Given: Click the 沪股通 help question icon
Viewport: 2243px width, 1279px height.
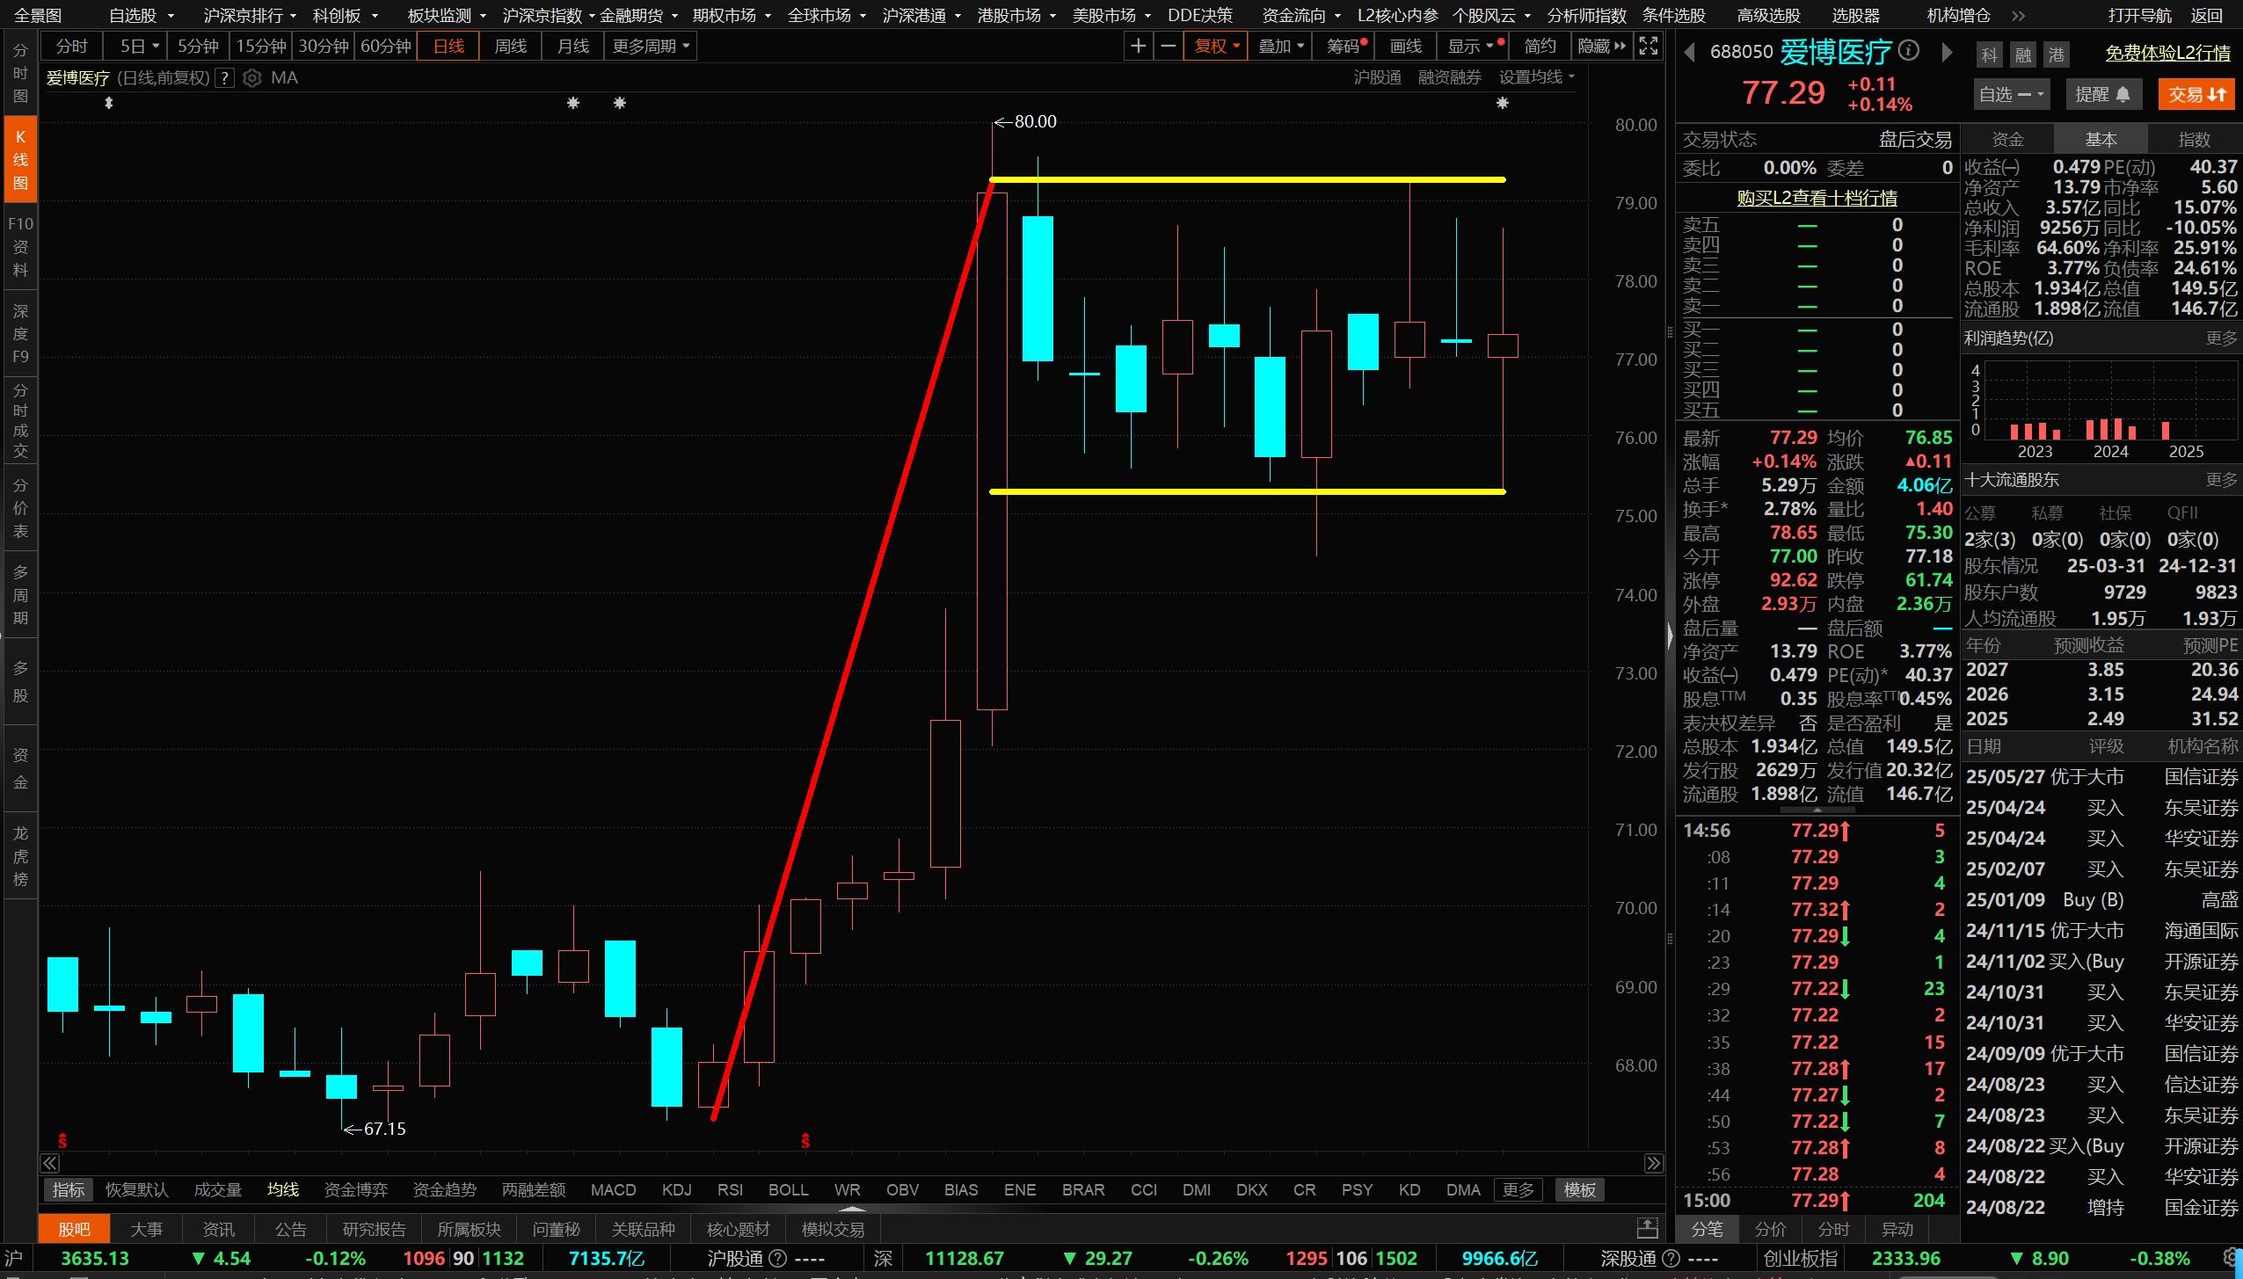Looking at the screenshot, I should coord(777,1259).
